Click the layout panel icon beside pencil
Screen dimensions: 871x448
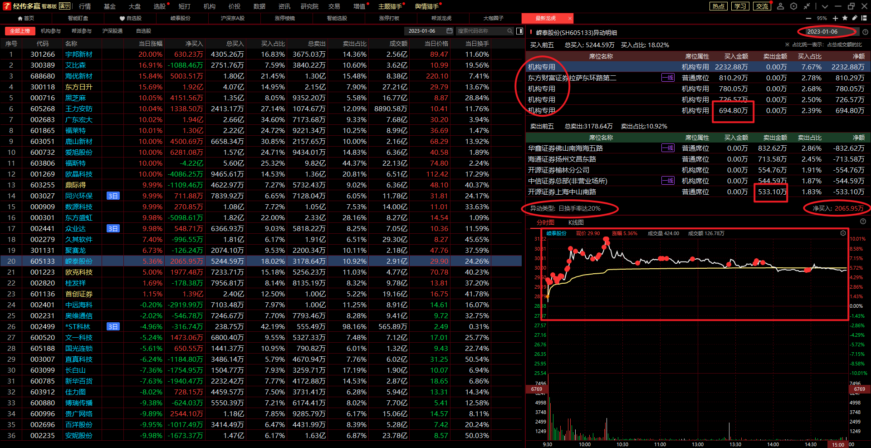[x=864, y=18]
